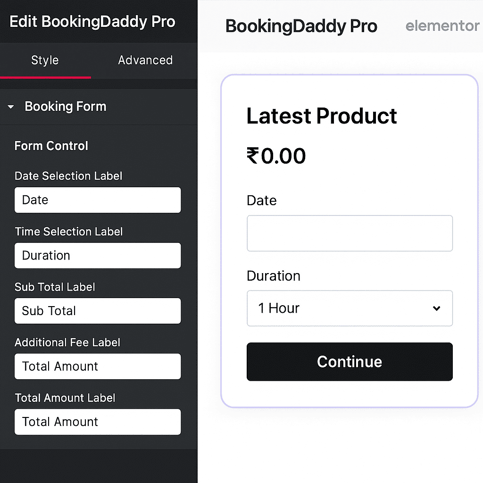483x483 pixels.
Task: Select the Additional Fee Label input box
Action: coord(98,366)
